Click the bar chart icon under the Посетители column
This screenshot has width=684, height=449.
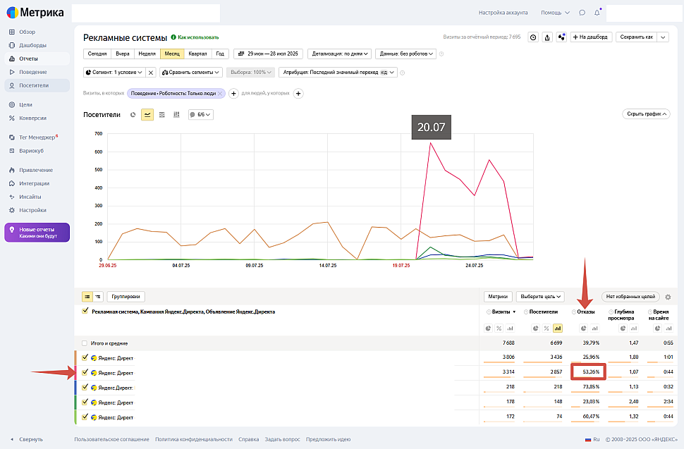(558, 328)
